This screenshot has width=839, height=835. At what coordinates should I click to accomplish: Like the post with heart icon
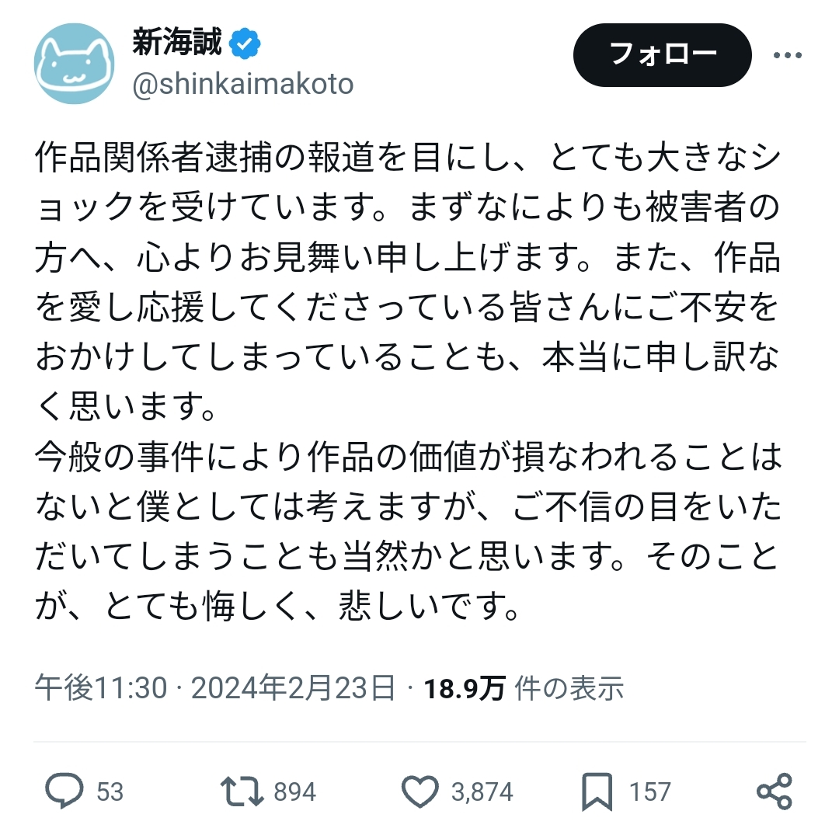(x=419, y=792)
